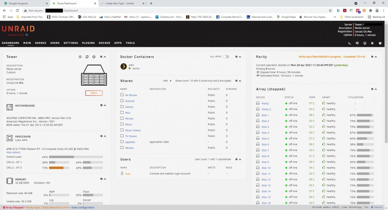
Task: Open Shares panel settings gear
Action: pyautogui.click(x=236, y=81)
